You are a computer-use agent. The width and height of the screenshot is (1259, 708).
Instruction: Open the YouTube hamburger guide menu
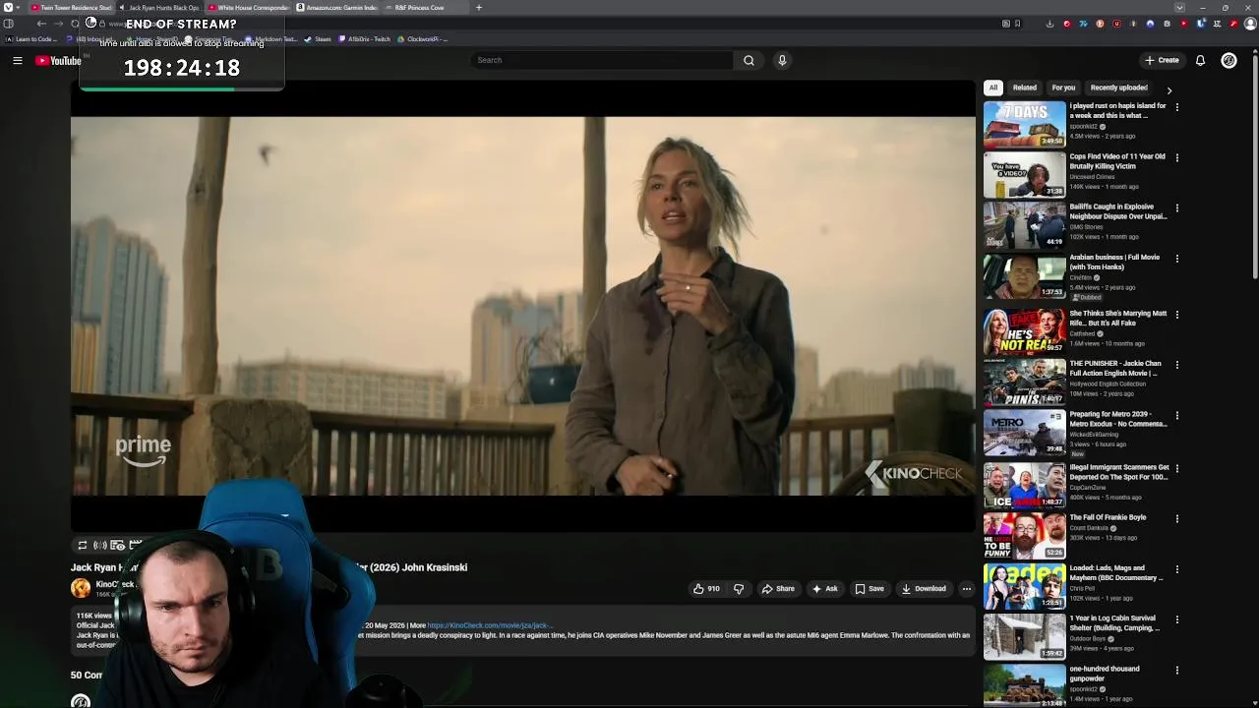[18, 61]
